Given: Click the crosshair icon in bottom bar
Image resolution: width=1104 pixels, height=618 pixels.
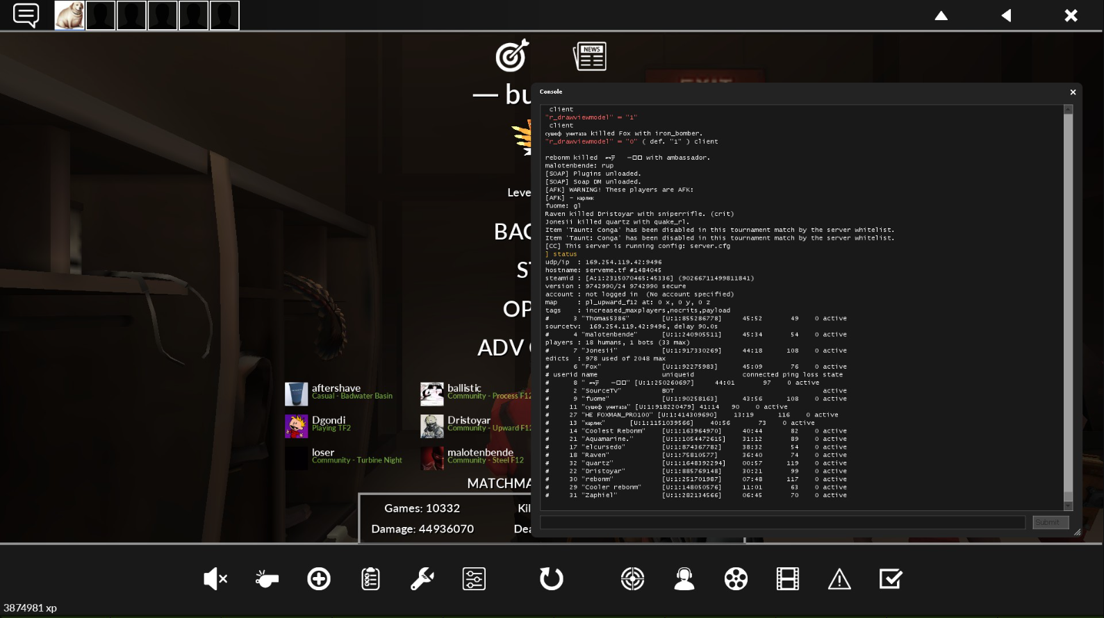Looking at the screenshot, I should pyautogui.click(x=632, y=579).
